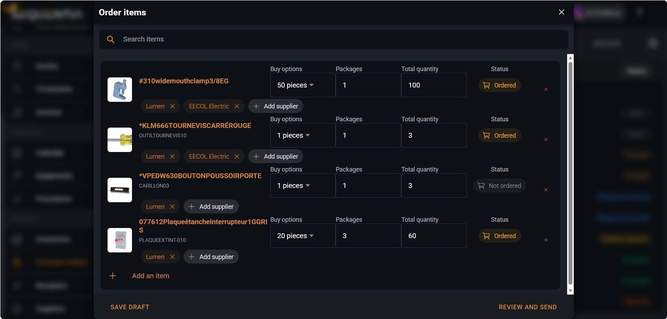
Task: Edit Total quantity for VPEDW630 item
Action: click(434, 185)
